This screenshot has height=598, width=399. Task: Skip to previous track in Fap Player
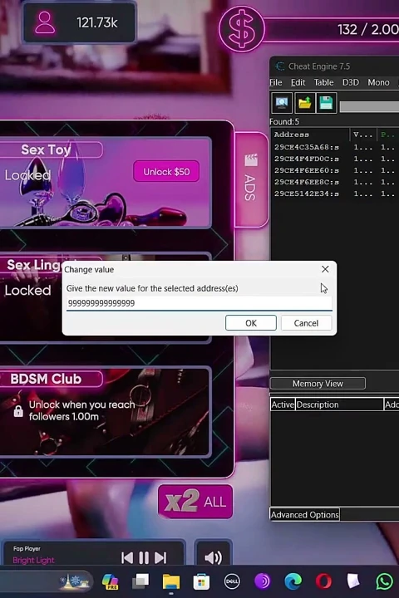point(127,558)
